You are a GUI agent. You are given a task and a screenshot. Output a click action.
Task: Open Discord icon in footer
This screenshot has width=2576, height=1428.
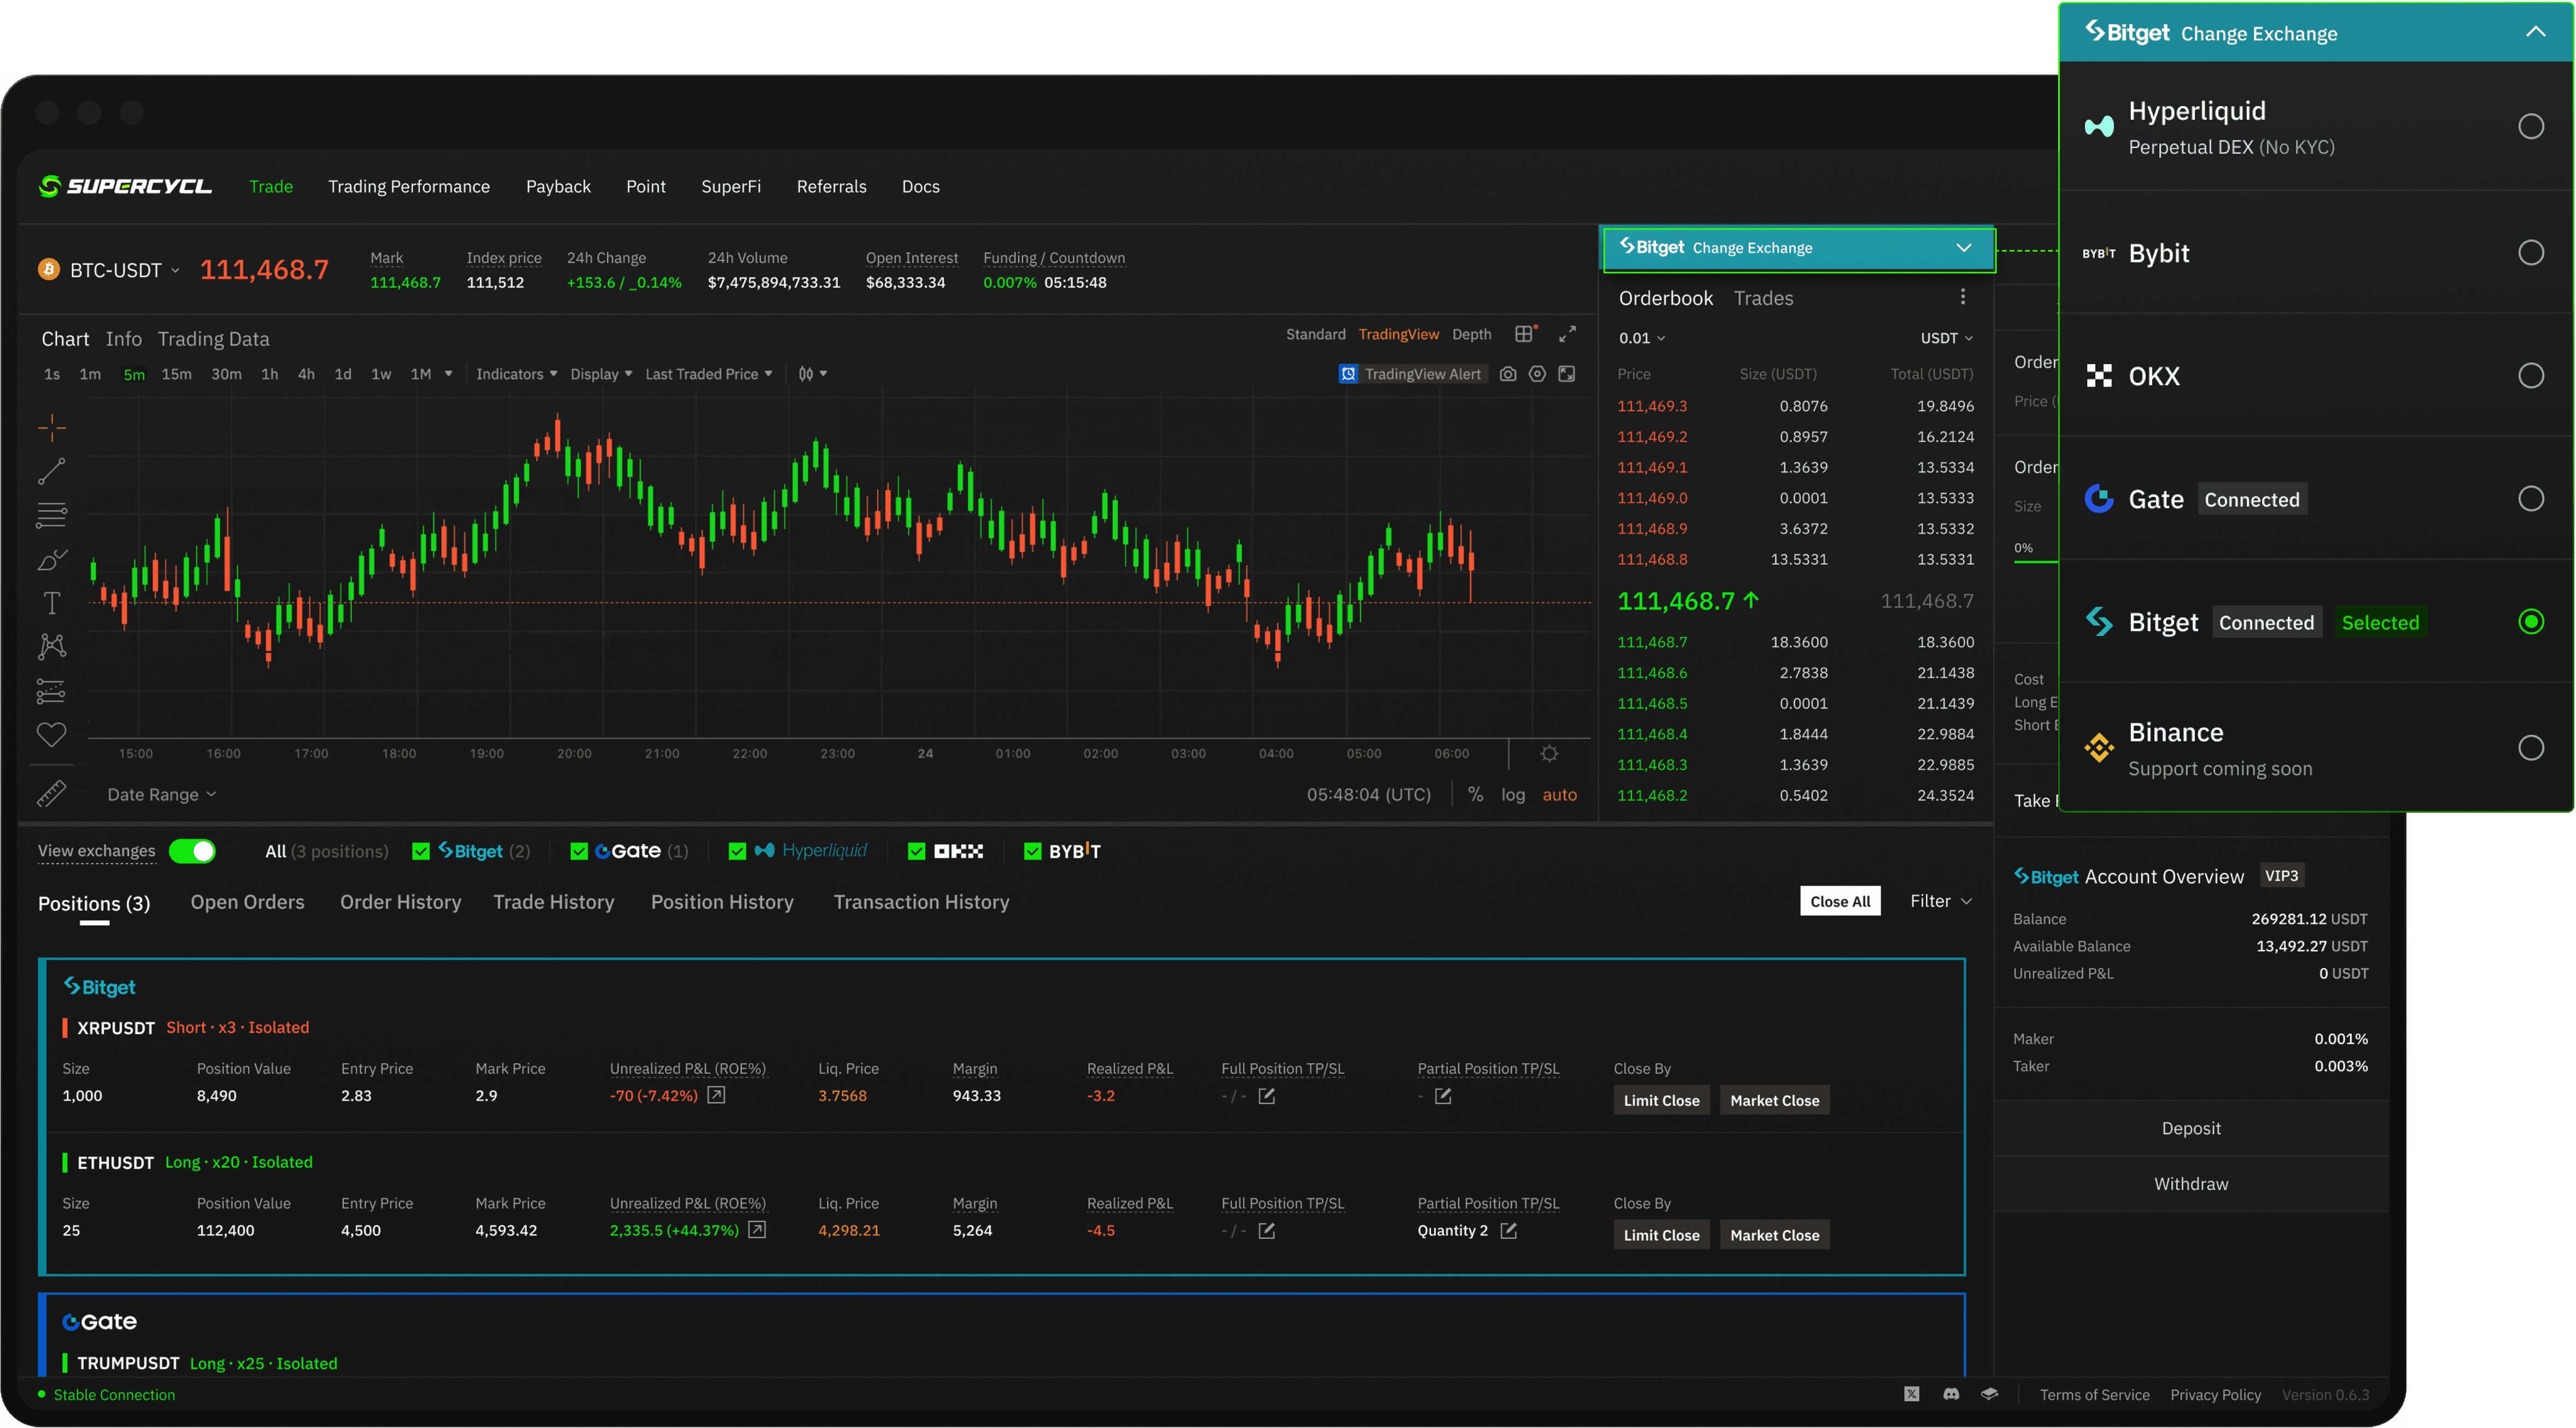1951,1394
